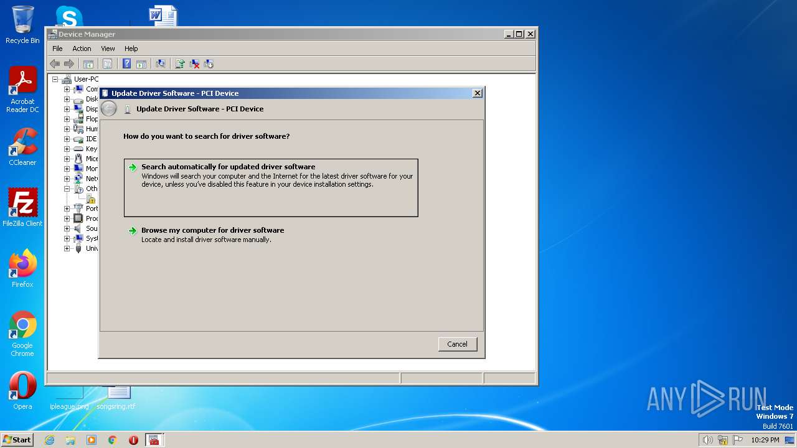This screenshot has height=448, width=797.
Task: Open Internet Explorer from the taskbar
Action: pos(49,440)
